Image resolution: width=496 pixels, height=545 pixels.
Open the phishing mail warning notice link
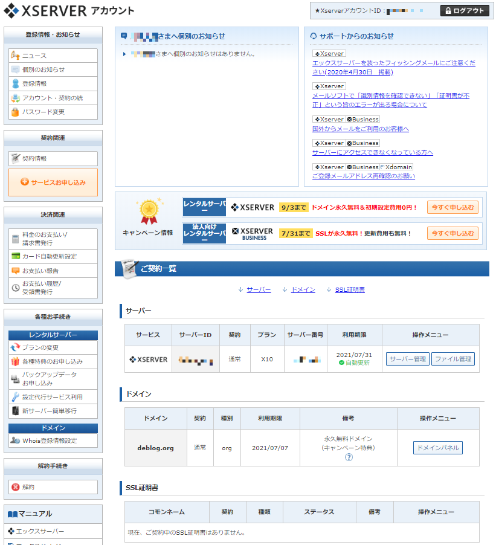(x=394, y=68)
